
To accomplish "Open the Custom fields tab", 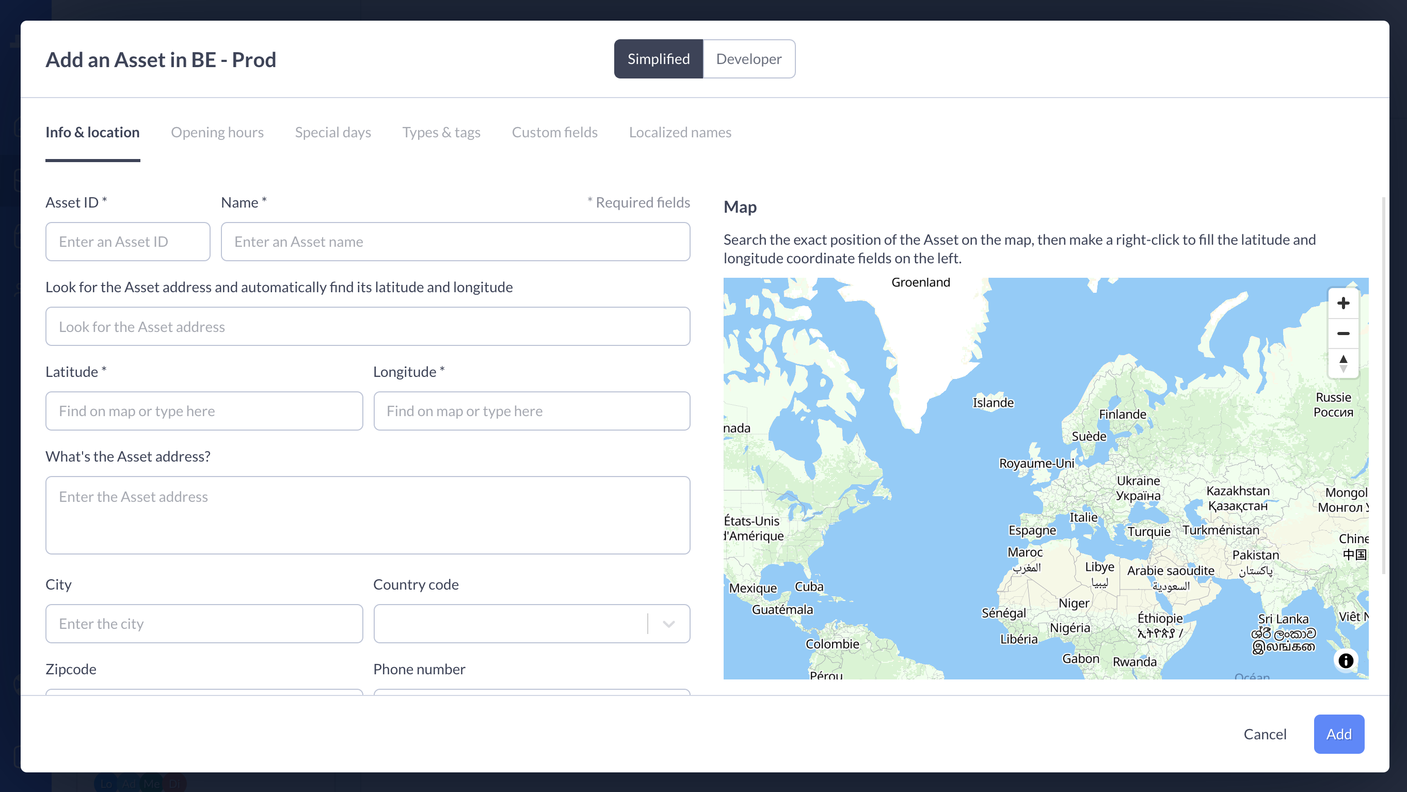I will point(554,132).
